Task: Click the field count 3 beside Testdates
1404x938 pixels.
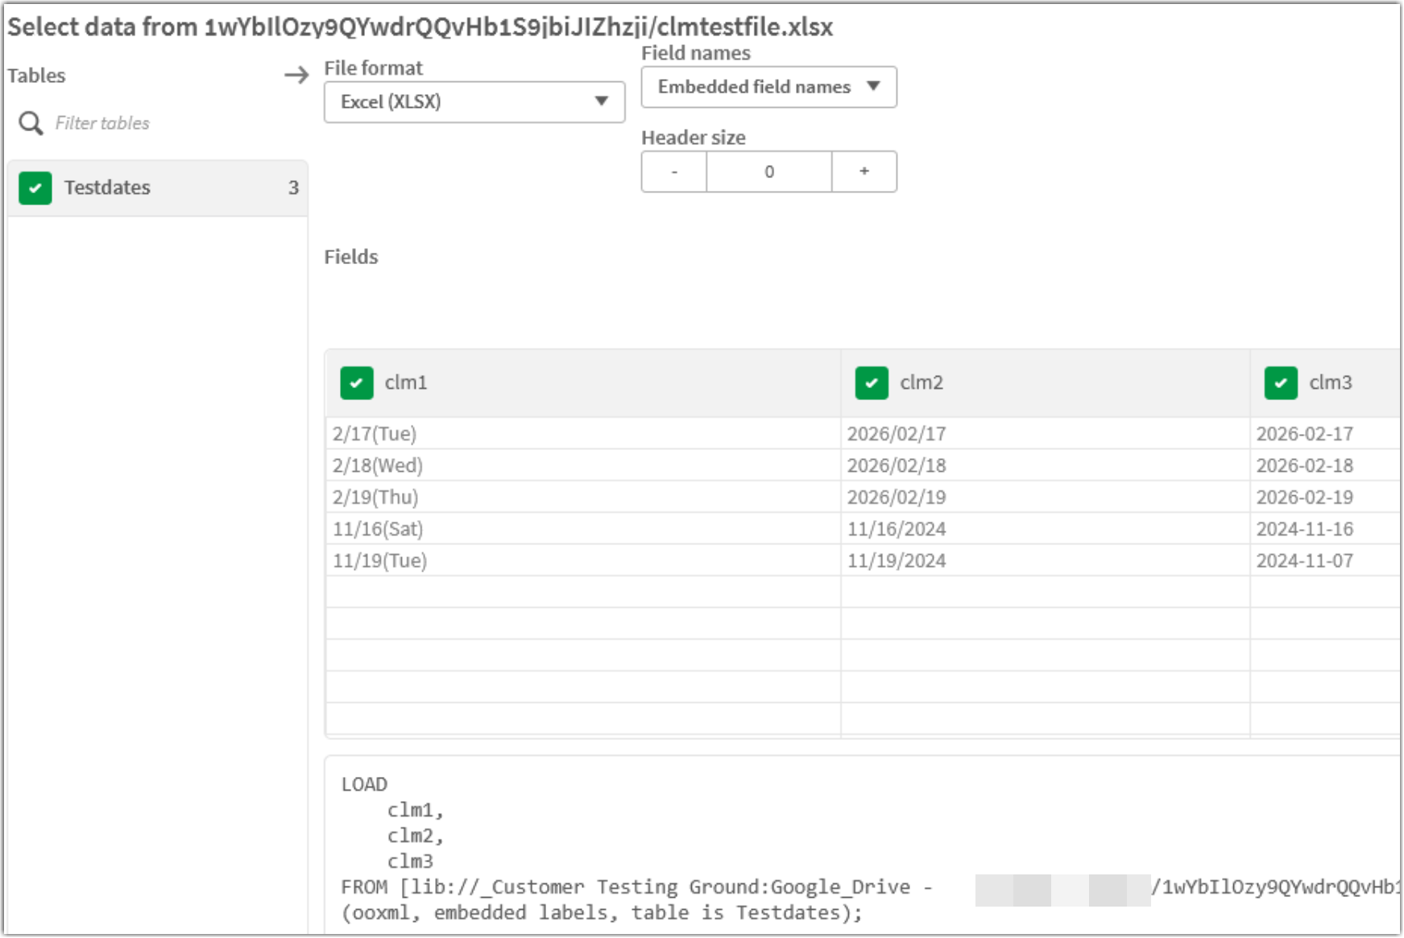Action: click(x=293, y=188)
